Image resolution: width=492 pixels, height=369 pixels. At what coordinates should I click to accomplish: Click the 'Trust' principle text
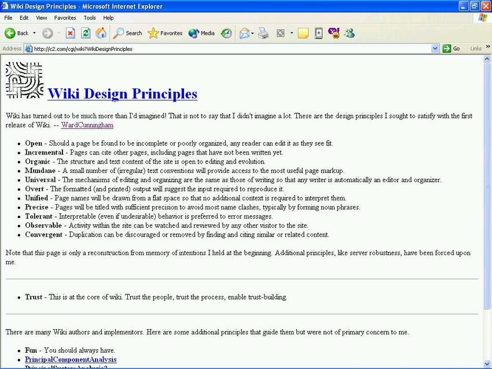[34, 297]
